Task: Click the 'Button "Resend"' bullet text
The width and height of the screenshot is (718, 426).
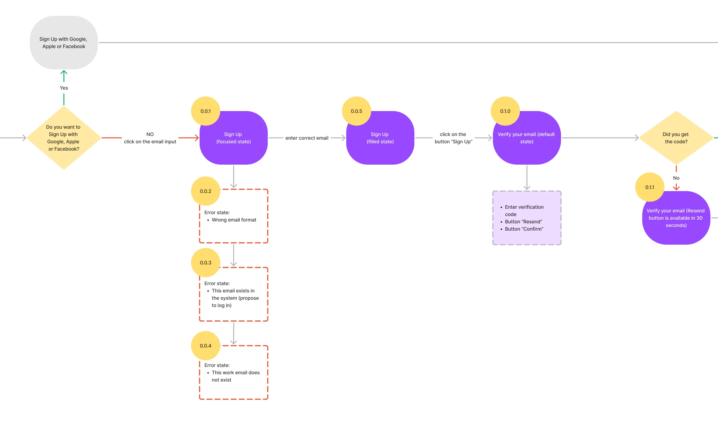Action: click(x=524, y=222)
